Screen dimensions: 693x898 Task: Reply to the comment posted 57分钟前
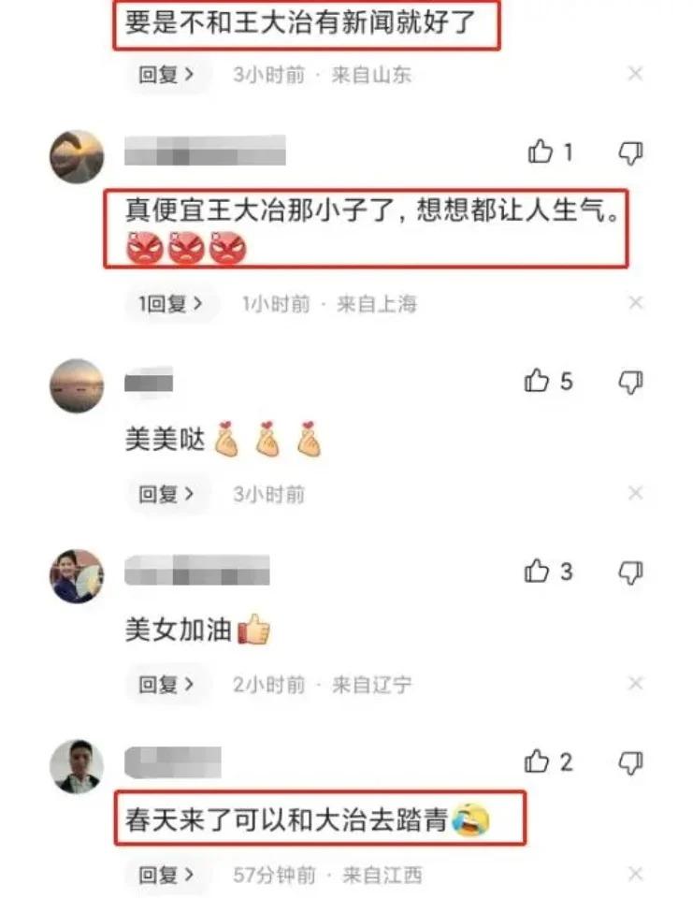point(166,875)
